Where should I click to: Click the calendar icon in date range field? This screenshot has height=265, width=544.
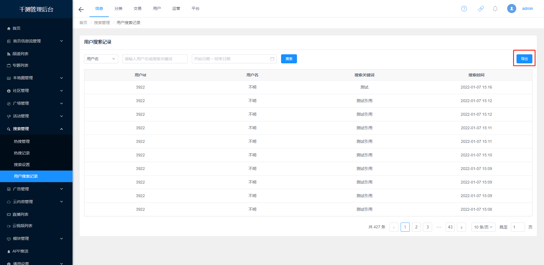click(x=272, y=59)
